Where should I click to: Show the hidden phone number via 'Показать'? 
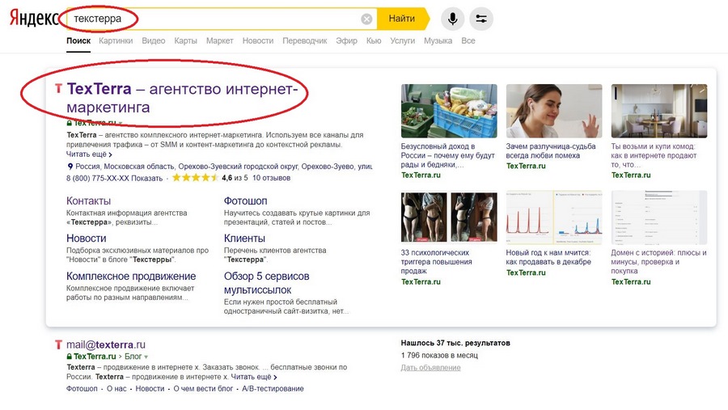click(146, 178)
